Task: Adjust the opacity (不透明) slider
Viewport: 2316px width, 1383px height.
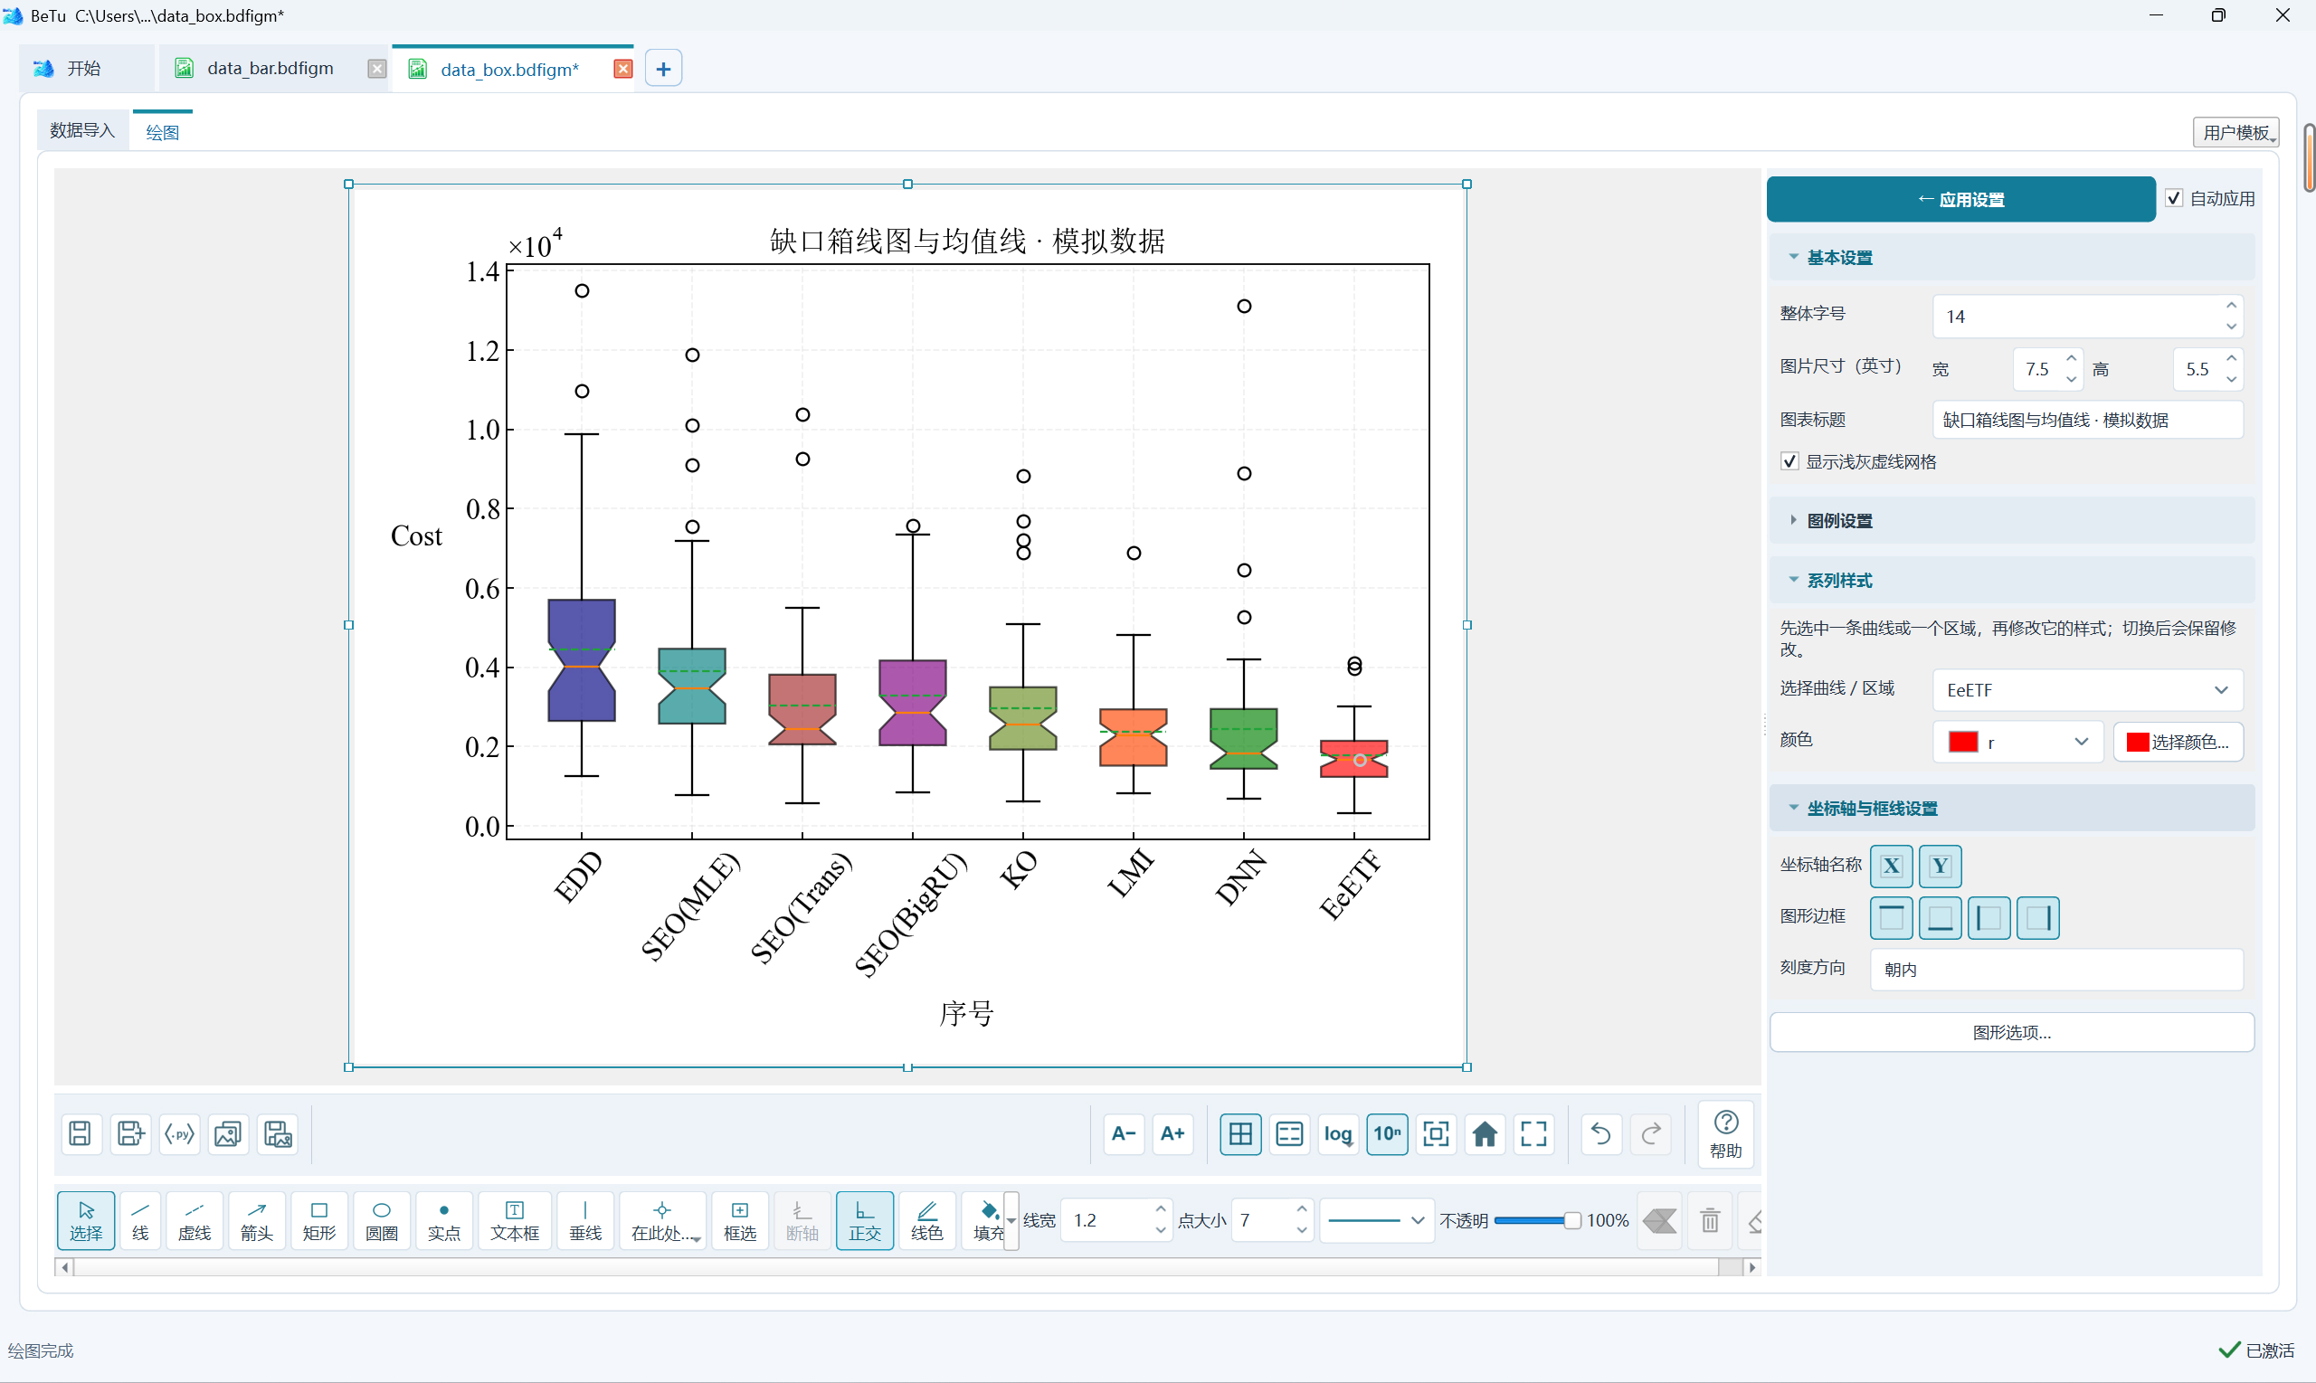Action: coord(1537,1220)
